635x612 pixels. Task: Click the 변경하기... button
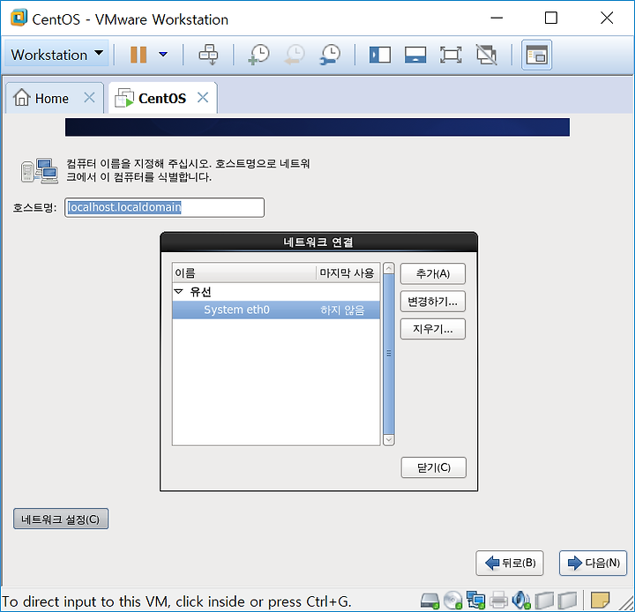pos(433,302)
